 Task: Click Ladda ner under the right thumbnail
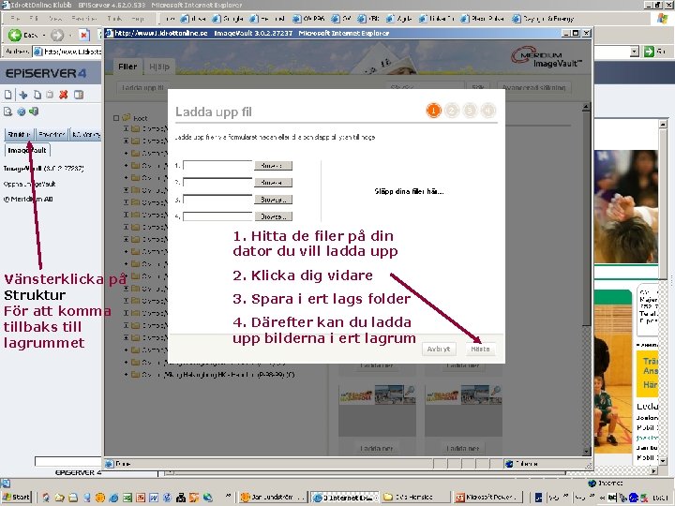(463, 448)
